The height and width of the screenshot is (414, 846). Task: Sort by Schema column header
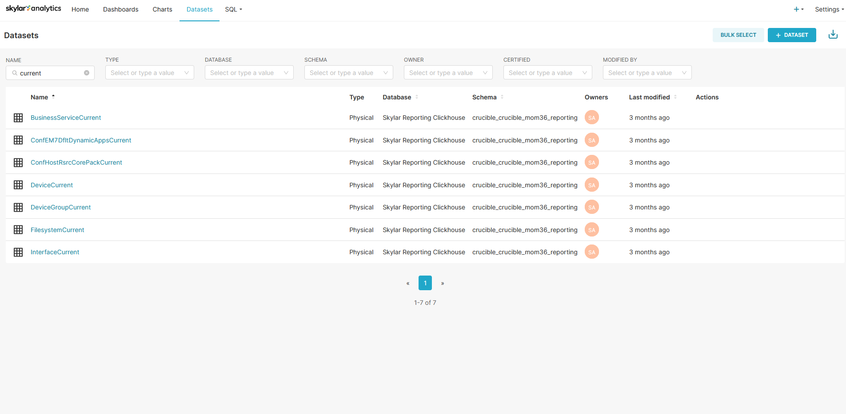point(488,97)
